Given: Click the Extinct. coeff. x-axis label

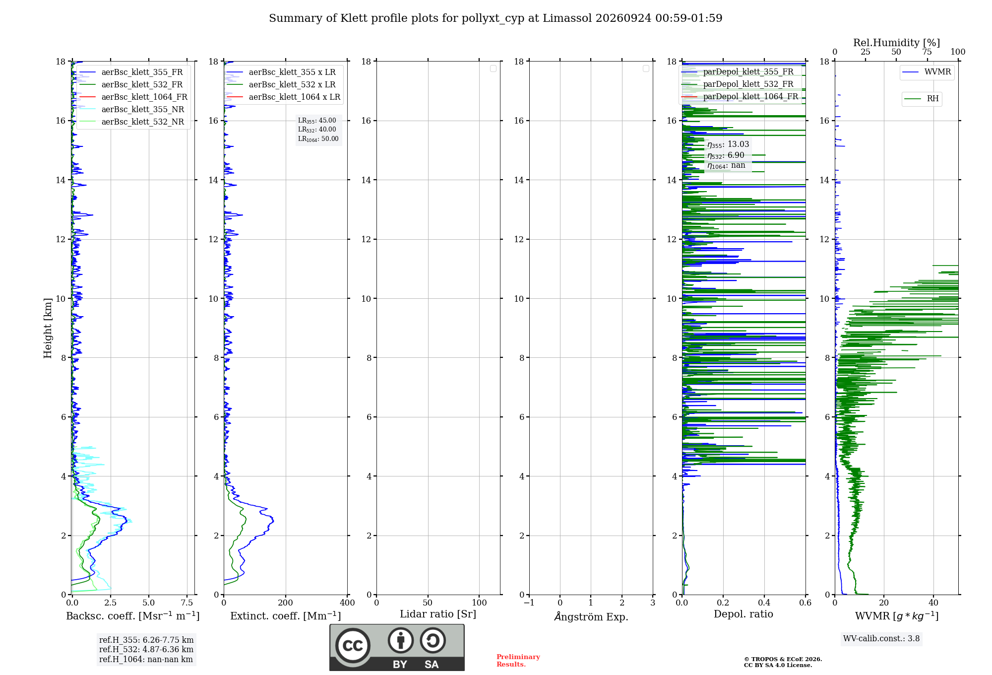Looking at the screenshot, I should [x=286, y=616].
